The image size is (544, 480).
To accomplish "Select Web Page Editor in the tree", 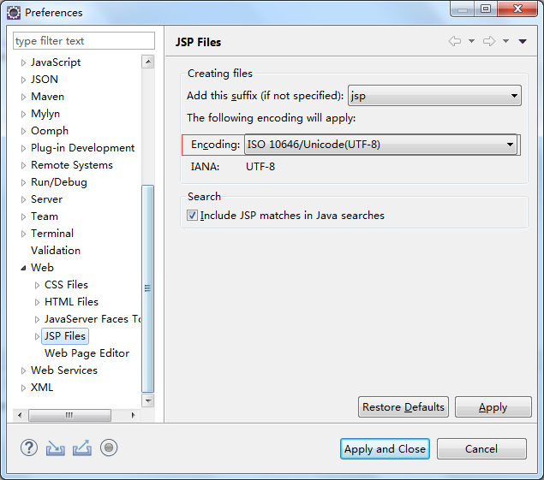I will (87, 353).
